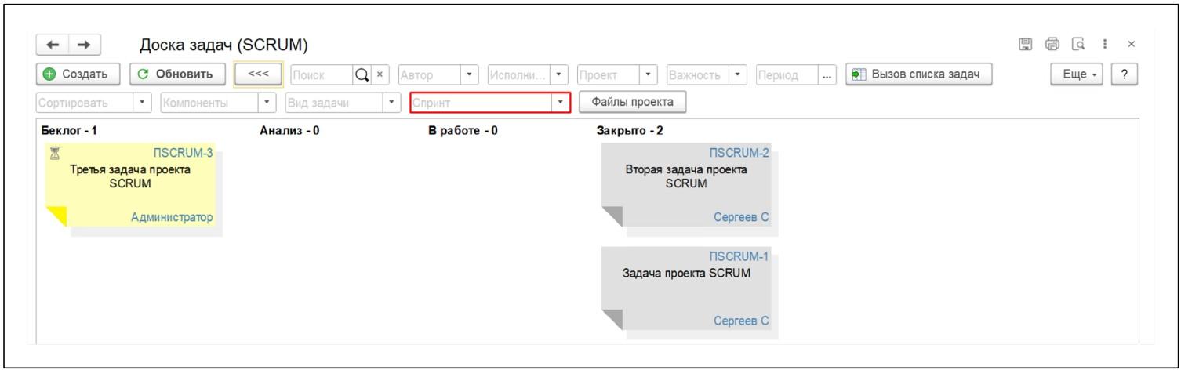The height and width of the screenshot is (370, 1181).
Task: Click into the Проект input field
Action: click(608, 74)
